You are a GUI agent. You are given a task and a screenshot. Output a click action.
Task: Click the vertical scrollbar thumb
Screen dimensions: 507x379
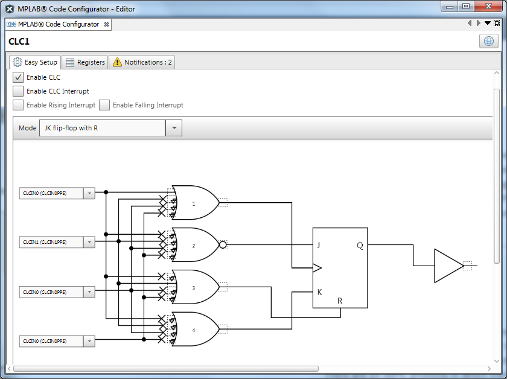(x=497, y=176)
